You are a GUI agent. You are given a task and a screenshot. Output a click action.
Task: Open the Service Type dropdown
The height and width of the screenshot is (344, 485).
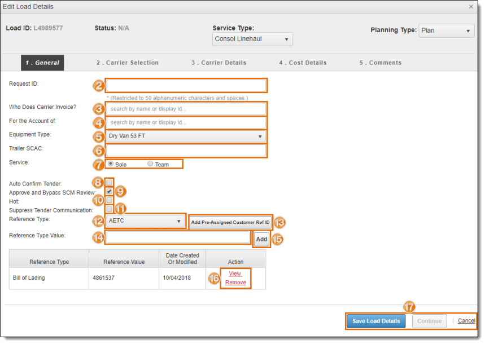252,39
